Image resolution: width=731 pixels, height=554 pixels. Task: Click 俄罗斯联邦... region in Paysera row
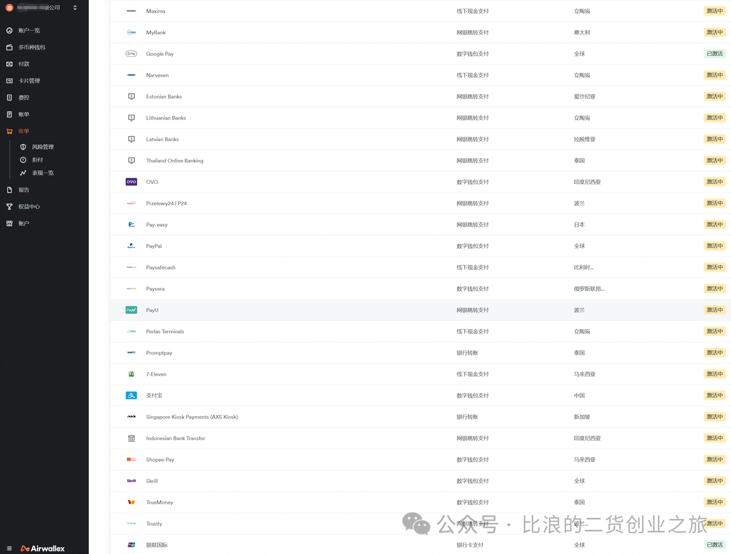[x=589, y=289]
